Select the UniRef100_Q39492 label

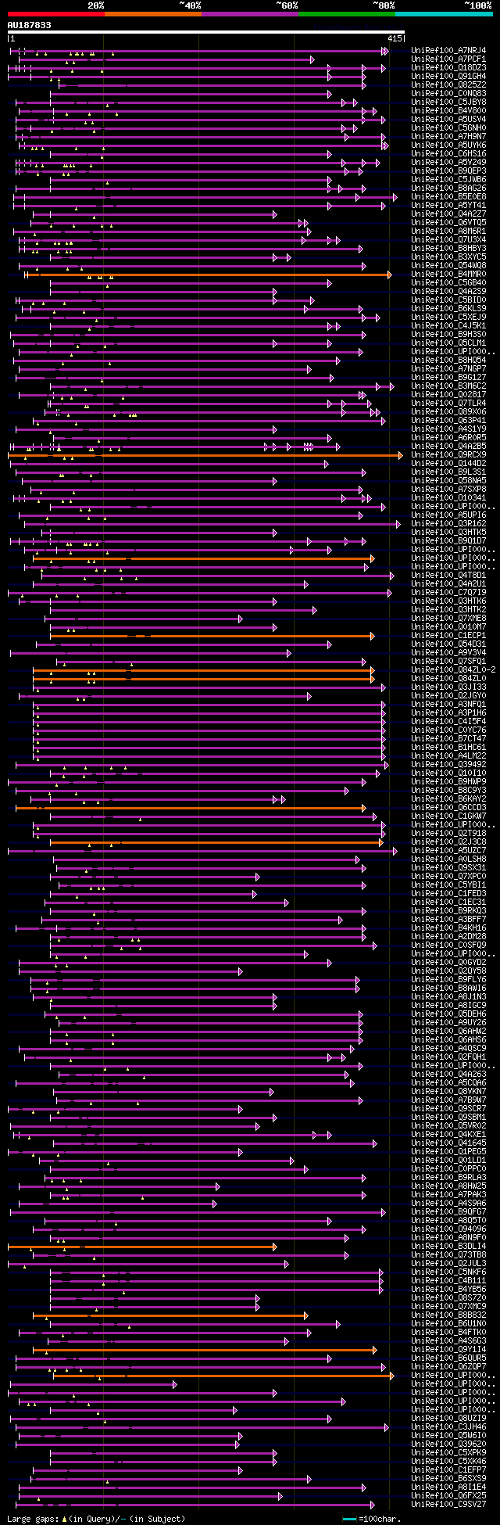[x=449, y=765]
